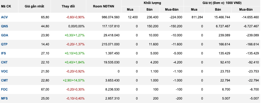The width and height of the screenshot is (261, 103).
Task: Click the MFS ticker link
Action: (x=4, y=98)
